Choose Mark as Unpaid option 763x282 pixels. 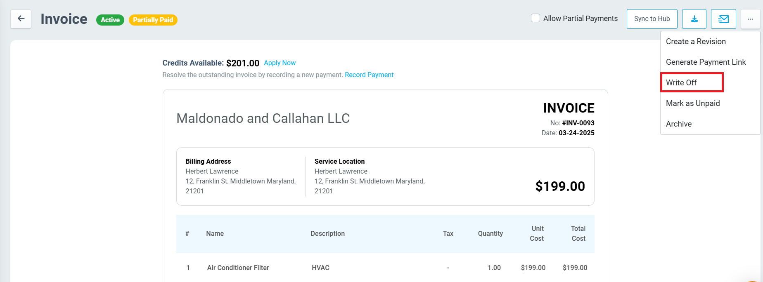tap(693, 103)
